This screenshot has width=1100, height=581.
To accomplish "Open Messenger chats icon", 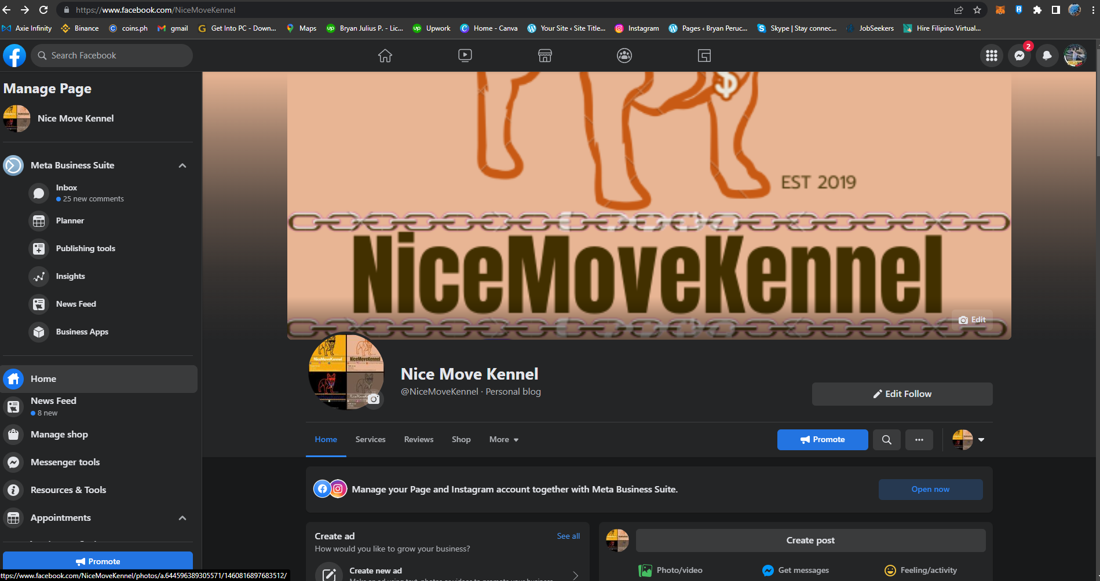I will coord(1019,56).
